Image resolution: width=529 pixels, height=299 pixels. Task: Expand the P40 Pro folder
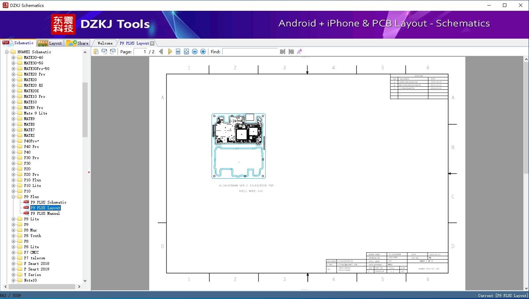click(13, 147)
